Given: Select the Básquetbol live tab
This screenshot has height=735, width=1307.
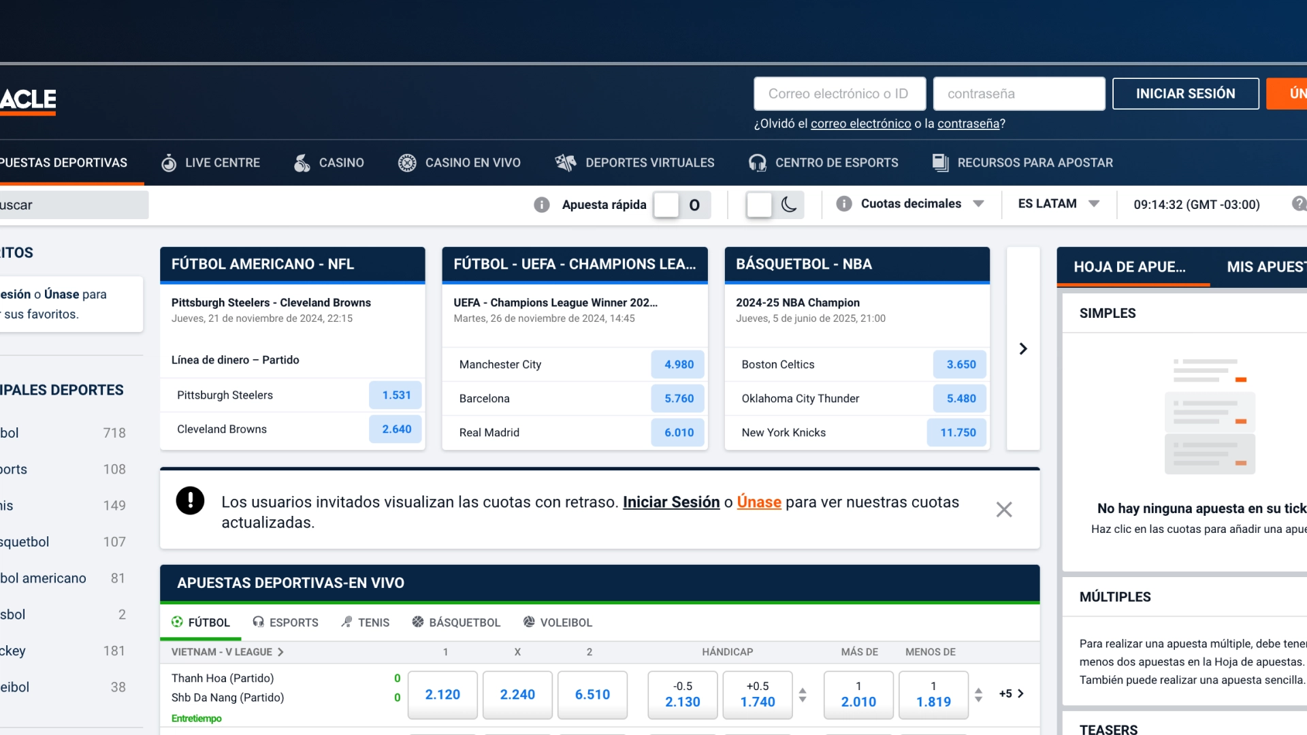Looking at the screenshot, I should 456,622.
